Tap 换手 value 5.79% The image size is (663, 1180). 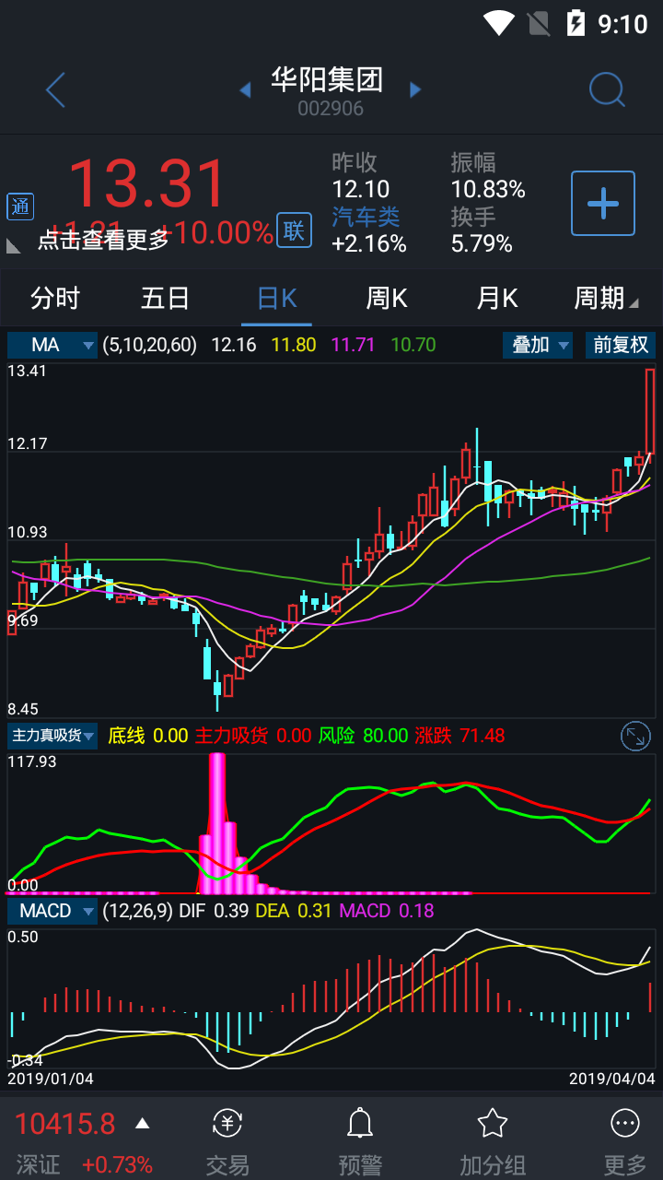click(482, 243)
